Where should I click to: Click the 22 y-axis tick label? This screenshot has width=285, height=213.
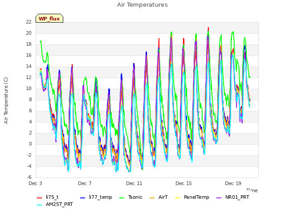coord(28,22)
